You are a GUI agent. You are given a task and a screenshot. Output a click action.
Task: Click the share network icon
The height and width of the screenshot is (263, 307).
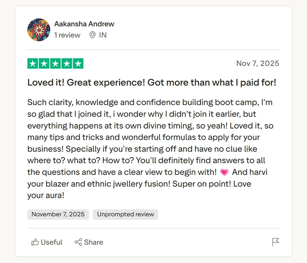coord(78,242)
